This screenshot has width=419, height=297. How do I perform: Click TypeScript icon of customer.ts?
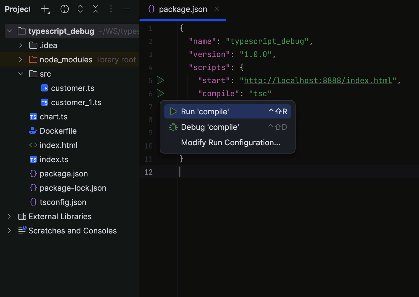point(45,88)
